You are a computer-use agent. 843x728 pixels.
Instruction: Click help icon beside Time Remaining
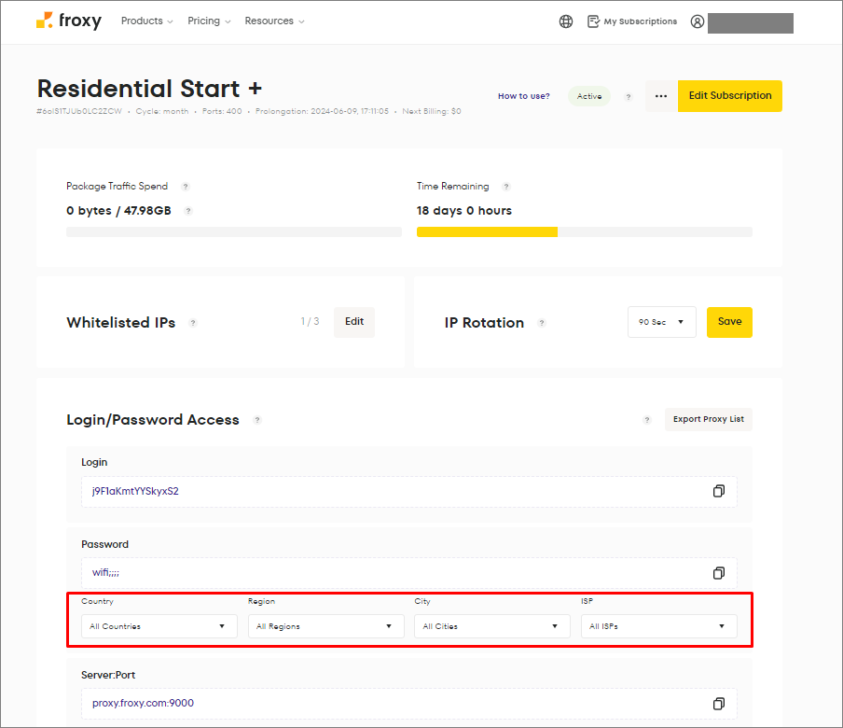click(x=506, y=187)
